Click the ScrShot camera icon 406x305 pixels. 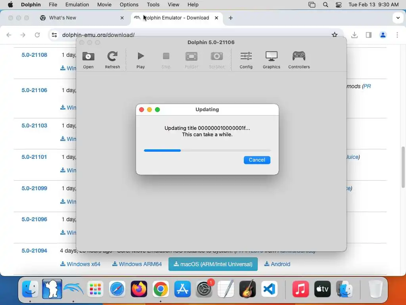click(x=217, y=60)
